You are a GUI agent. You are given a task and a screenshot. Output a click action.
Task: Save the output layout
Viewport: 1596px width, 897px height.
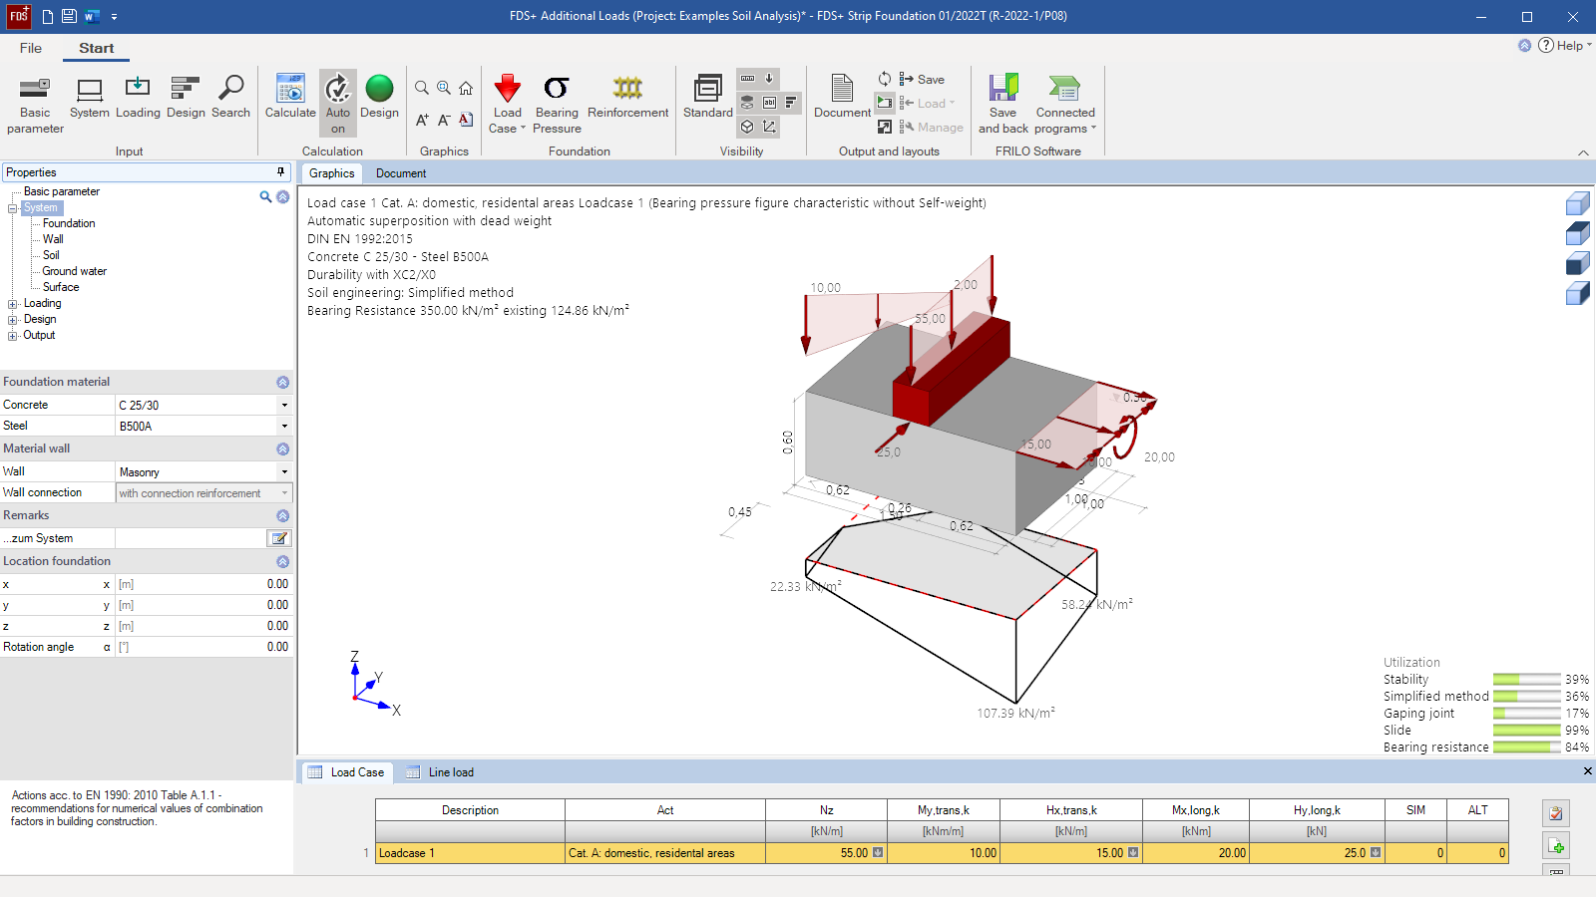922,79
